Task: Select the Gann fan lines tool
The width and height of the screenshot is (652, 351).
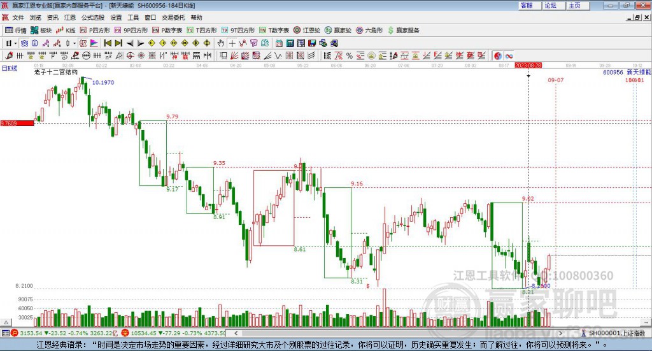Action: [x=234, y=55]
